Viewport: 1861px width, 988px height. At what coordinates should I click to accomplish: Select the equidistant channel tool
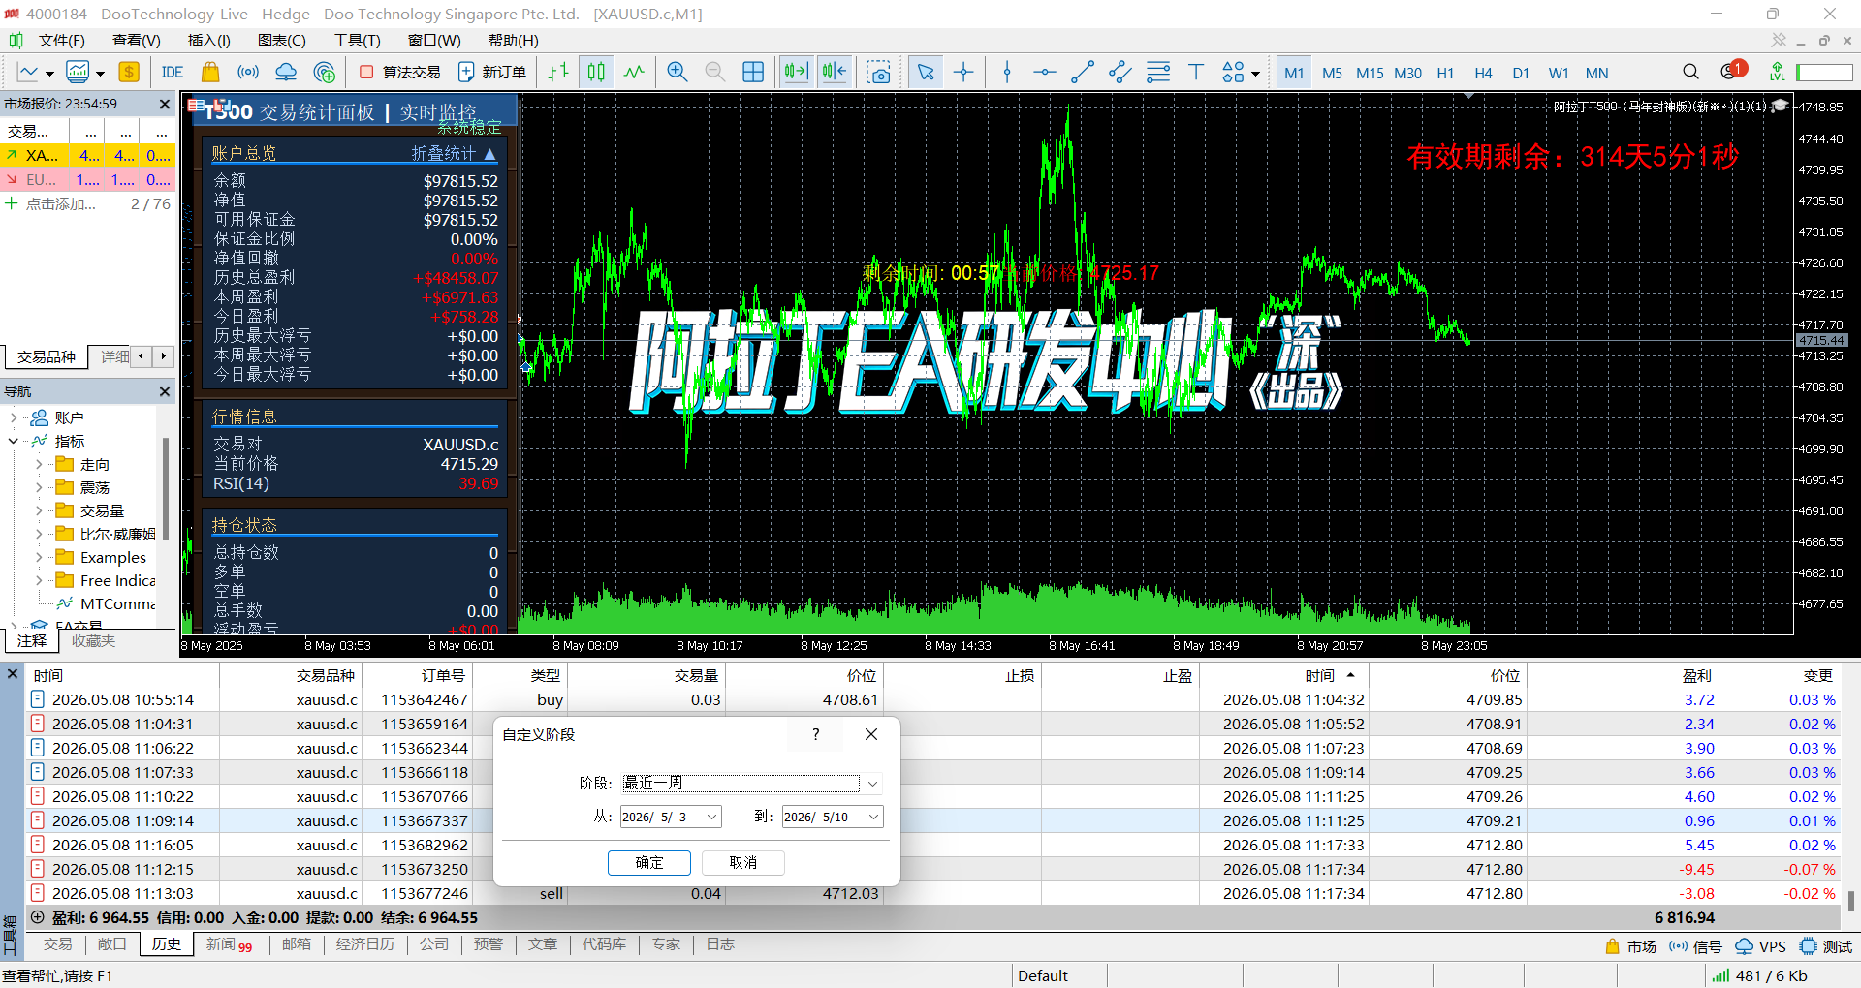coord(1120,73)
